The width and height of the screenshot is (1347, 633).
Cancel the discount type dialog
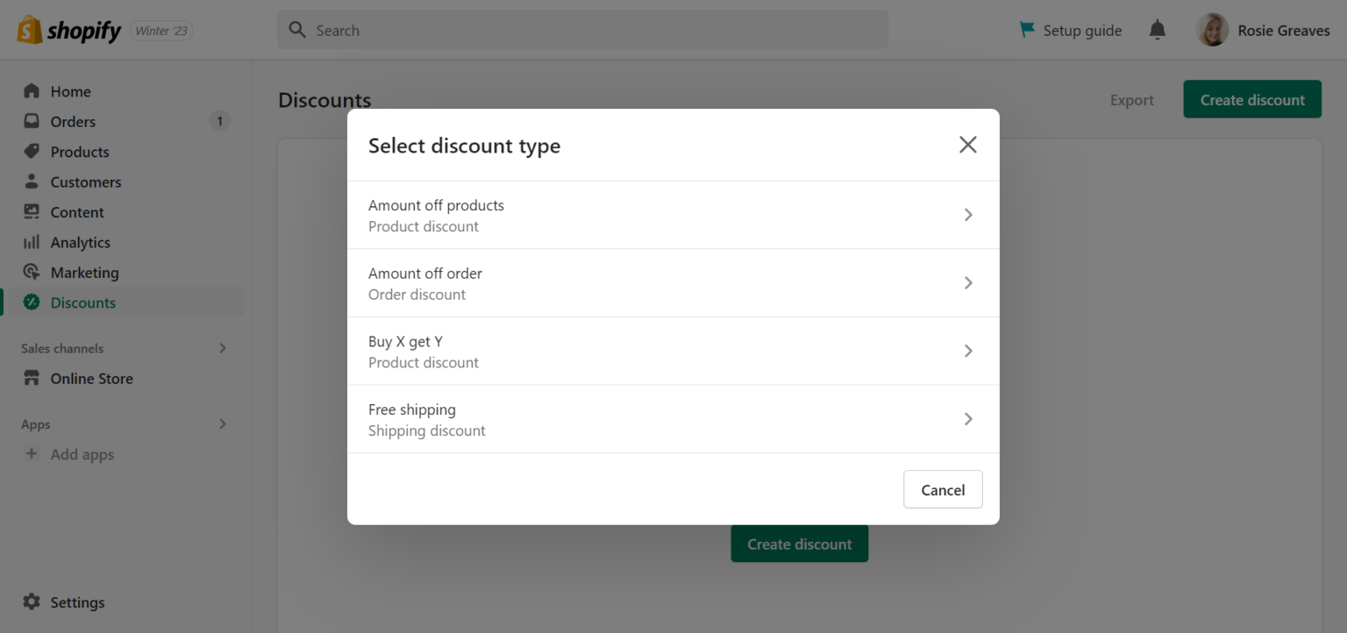point(943,490)
